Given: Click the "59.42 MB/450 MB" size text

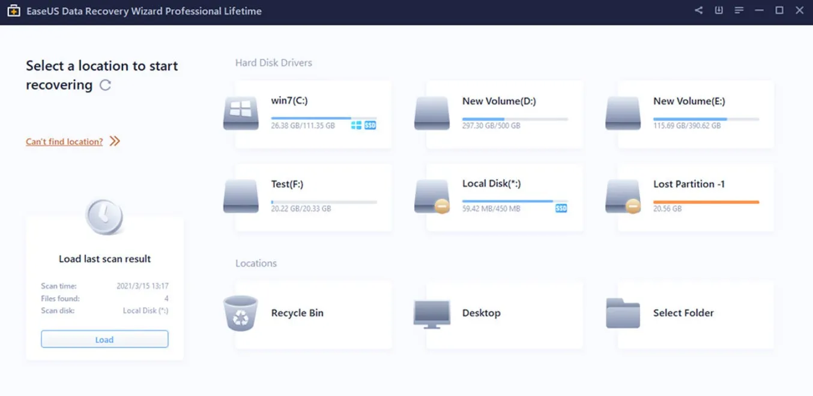Looking at the screenshot, I should [x=491, y=208].
